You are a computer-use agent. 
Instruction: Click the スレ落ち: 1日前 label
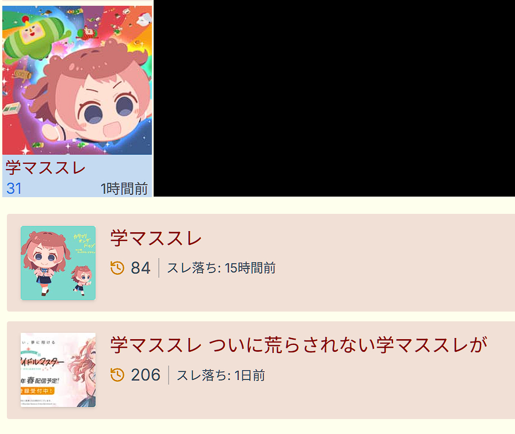coord(221,375)
